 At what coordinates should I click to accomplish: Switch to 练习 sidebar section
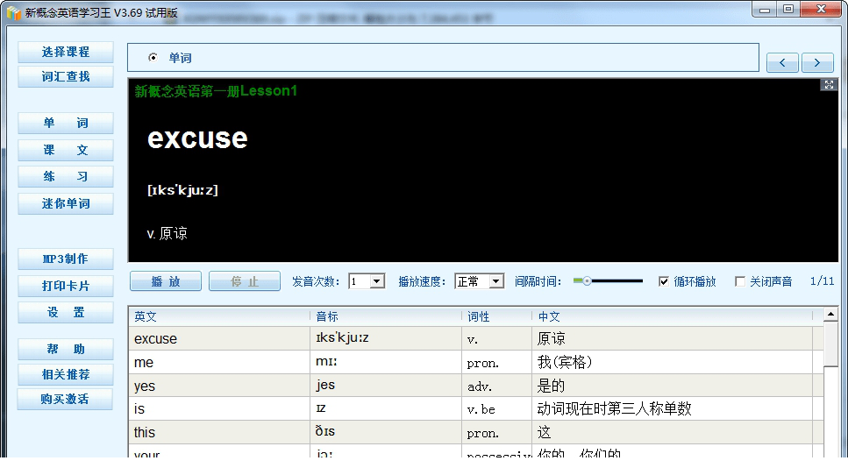coord(66,177)
